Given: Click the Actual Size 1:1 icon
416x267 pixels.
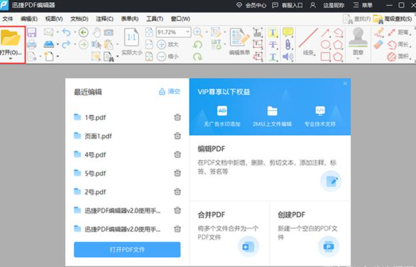Looking at the screenshot, I should 131,38.
